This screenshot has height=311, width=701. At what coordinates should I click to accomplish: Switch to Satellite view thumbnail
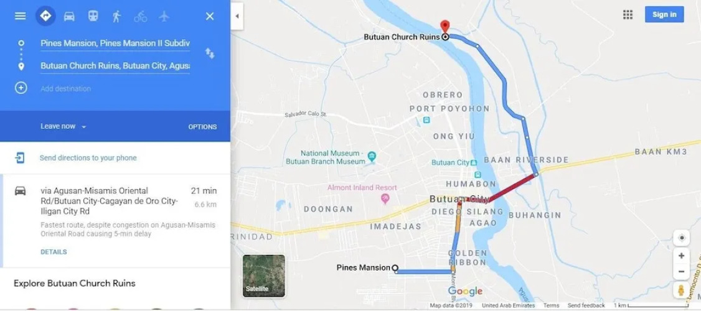point(264,276)
